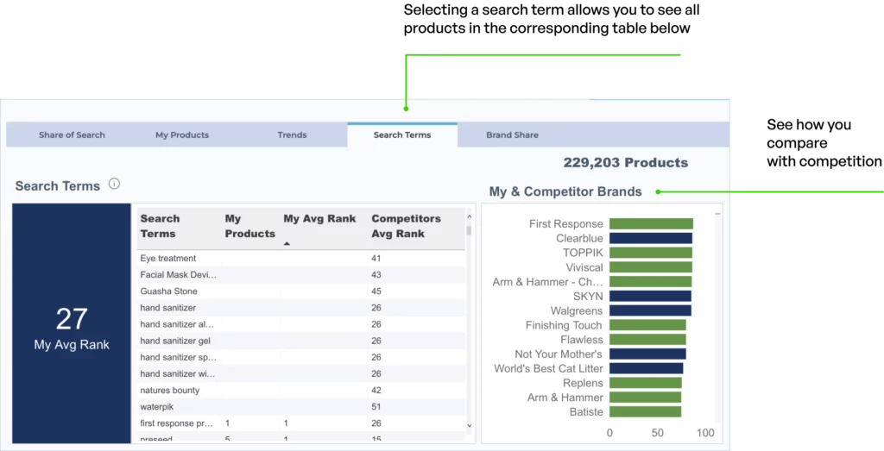Click the First Response green bar

pos(651,224)
